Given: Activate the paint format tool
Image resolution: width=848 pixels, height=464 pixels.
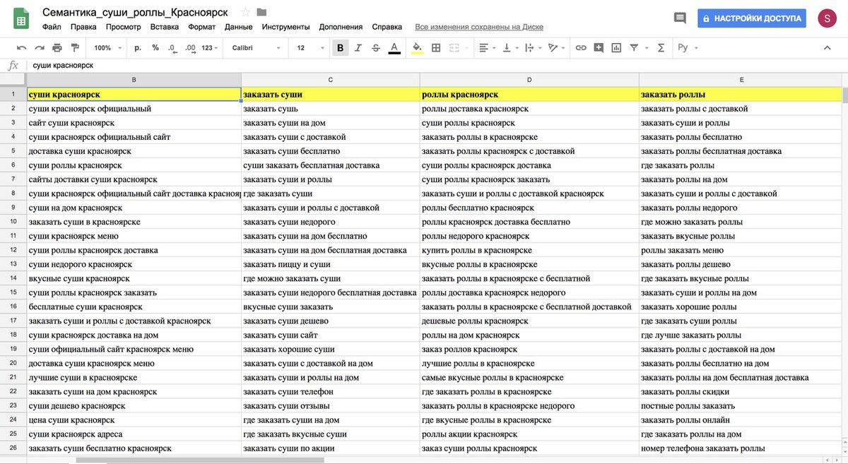Looking at the screenshot, I should click(x=75, y=48).
